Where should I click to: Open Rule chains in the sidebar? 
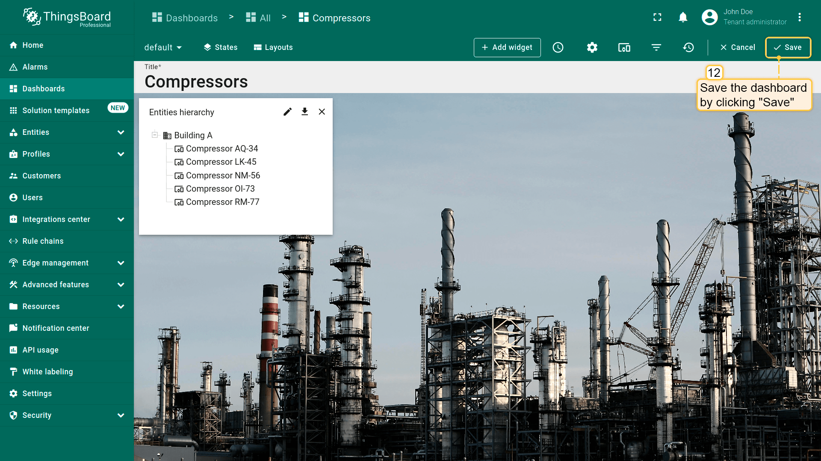(x=43, y=241)
